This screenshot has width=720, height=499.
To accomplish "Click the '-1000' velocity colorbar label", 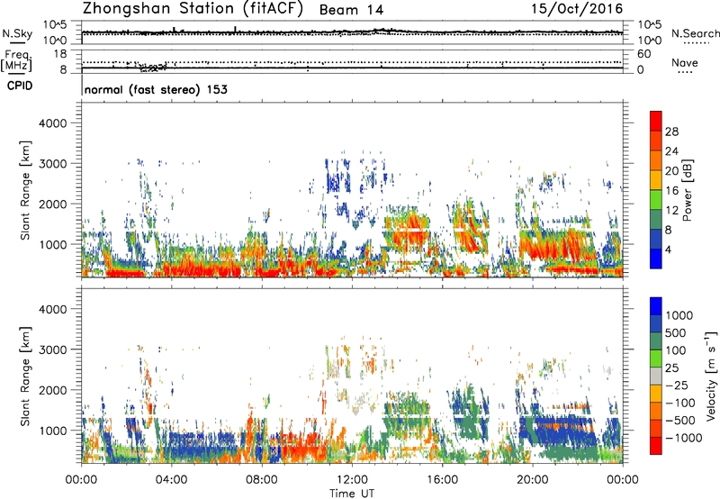I will click(x=684, y=438).
